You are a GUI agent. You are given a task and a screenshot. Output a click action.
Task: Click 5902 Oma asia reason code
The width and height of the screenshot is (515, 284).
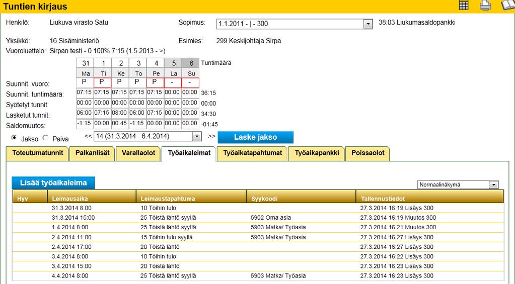(x=271, y=218)
